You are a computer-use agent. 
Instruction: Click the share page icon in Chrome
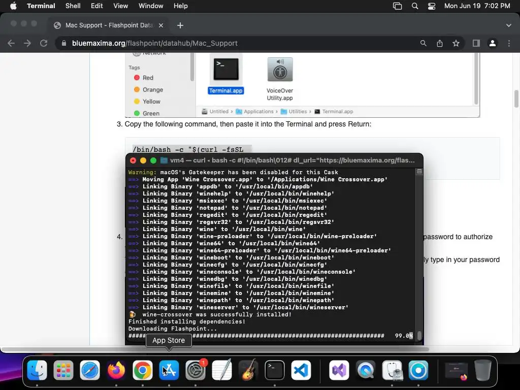tap(440, 43)
